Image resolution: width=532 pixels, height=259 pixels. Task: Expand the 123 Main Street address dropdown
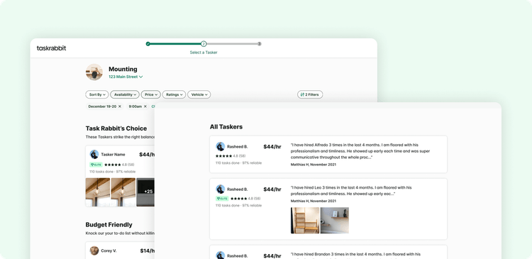tap(126, 77)
